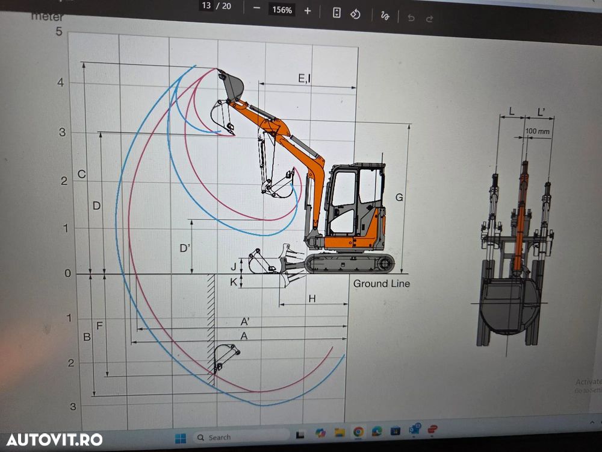Click the 'C' height dimension label
Image resolution: width=602 pixels, height=452 pixels.
pyautogui.click(x=82, y=174)
